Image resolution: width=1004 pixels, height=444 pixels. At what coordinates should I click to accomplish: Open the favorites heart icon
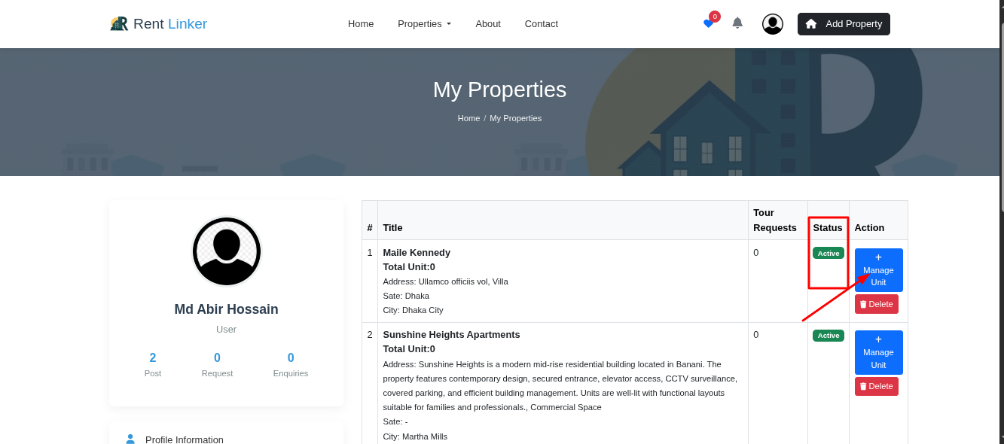click(708, 23)
